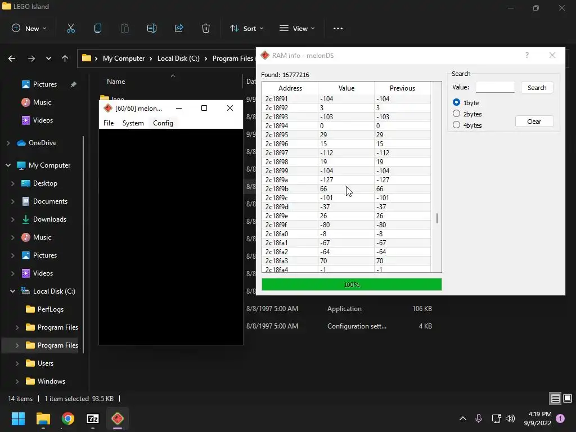The height and width of the screenshot is (432, 576).
Task: Open the Sort dropdown
Action: coord(246,28)
